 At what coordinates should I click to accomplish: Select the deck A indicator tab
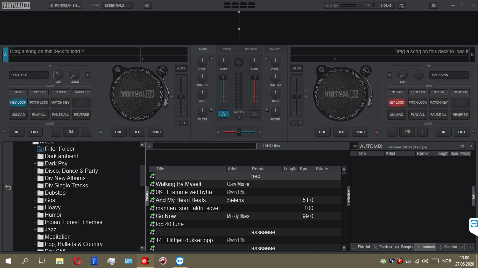tap(5, 55)
